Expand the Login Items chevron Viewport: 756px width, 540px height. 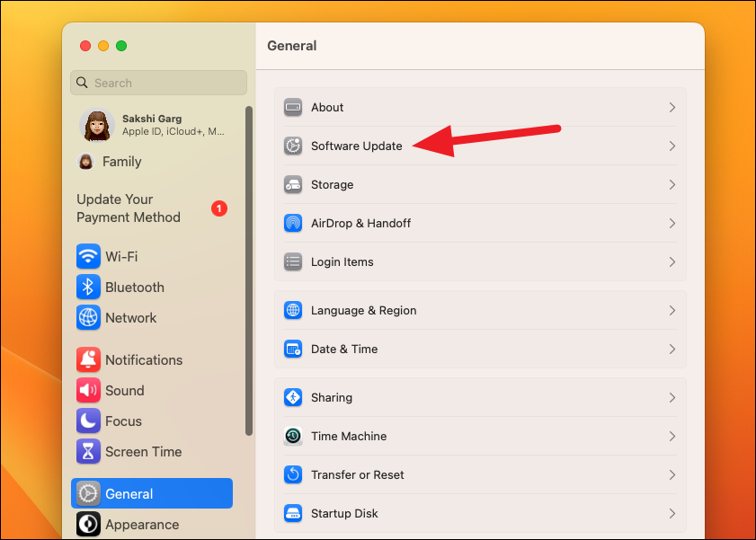point(672,262)
